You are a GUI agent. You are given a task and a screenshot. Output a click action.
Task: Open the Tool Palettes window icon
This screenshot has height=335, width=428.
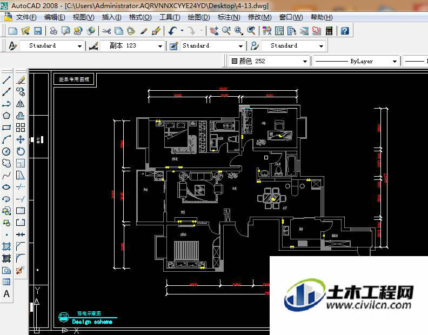pyautogui.click(x=292, y=31)
